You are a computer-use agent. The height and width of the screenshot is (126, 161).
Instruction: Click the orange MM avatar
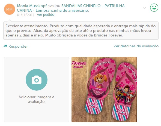(10, 9)
